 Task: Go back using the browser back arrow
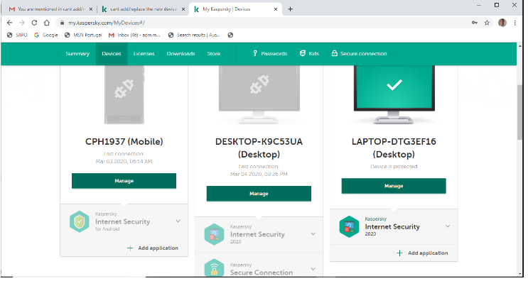click(x=9, y=23)
